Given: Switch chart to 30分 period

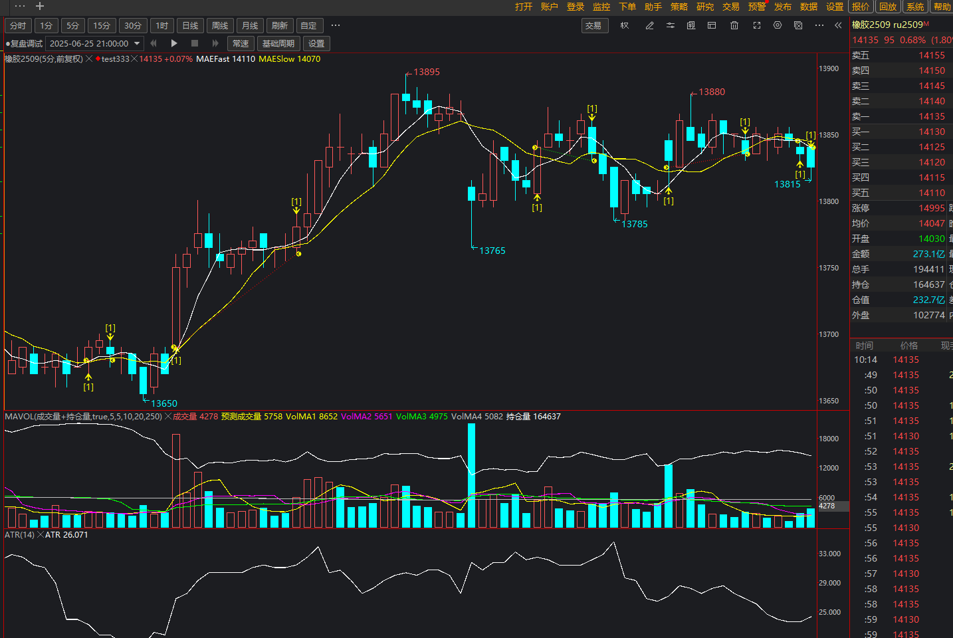Looking at the screenshot, I should (x=133, y=26).
